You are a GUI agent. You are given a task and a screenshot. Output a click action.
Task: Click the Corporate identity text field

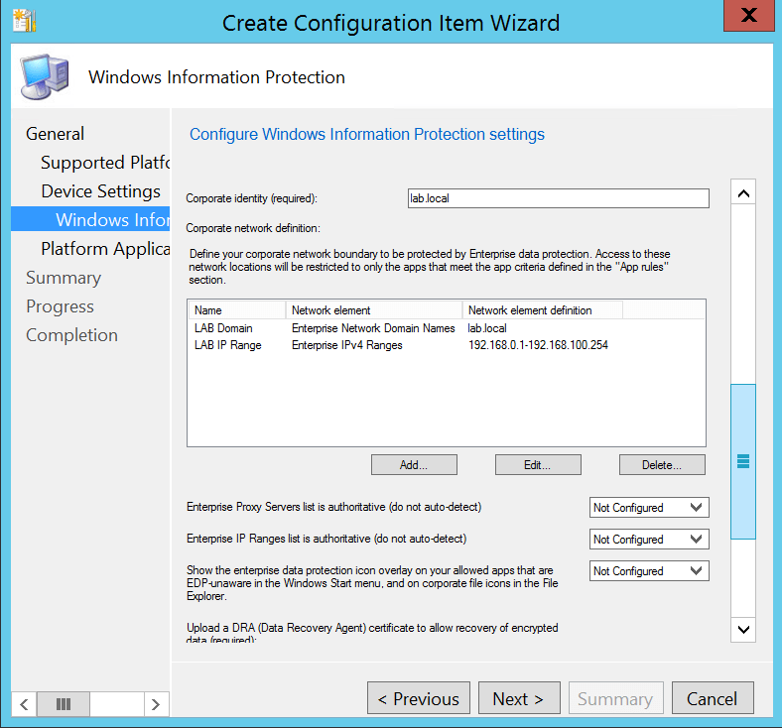click(x=558, y=198)
